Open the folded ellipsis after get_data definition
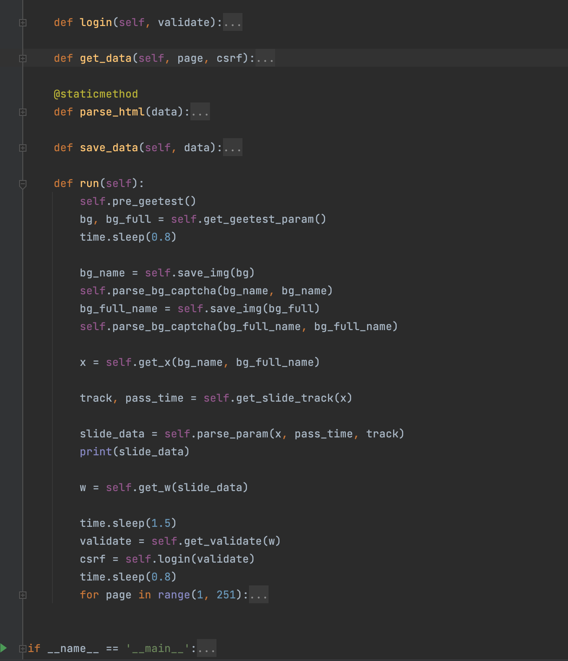The image size is (568, 661). 265,58
